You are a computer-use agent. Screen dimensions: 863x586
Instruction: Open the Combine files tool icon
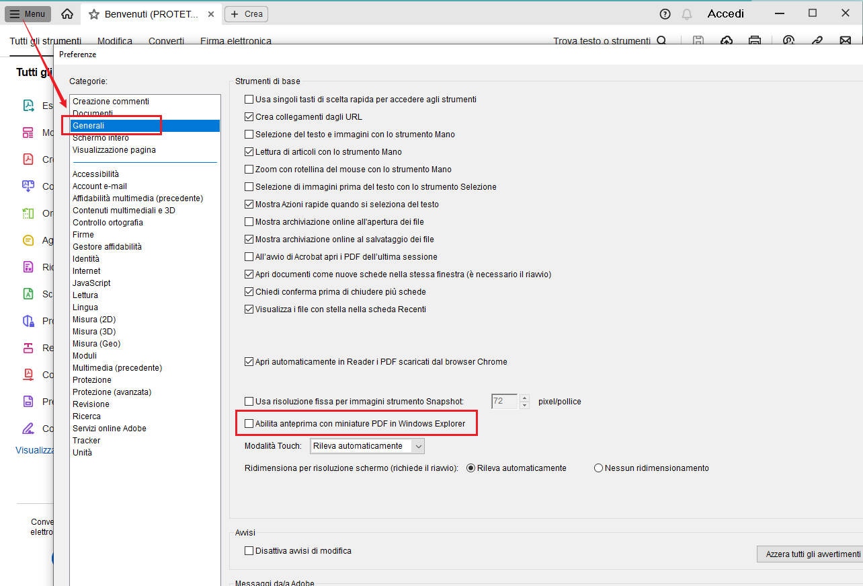pos(28,186)
